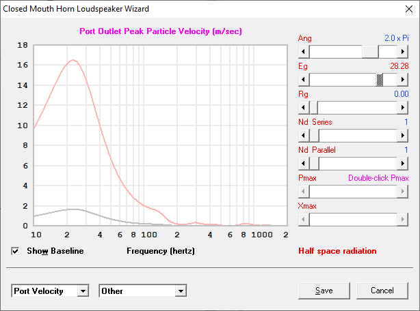Click the Xmax slider track
Image resolution: width=420 pixels, height=311 pixels.
coord(353,220)
